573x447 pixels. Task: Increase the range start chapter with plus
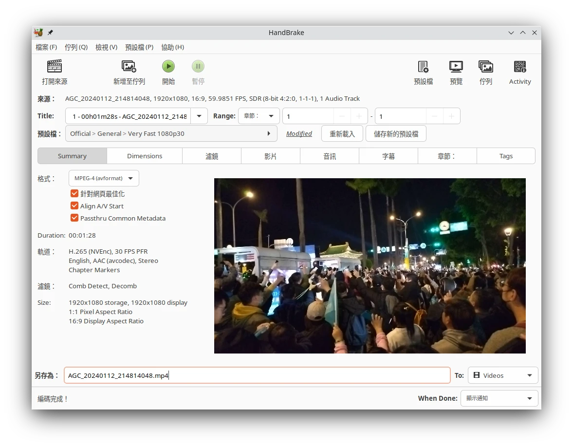pyautogui.click(x=359, y=116)
